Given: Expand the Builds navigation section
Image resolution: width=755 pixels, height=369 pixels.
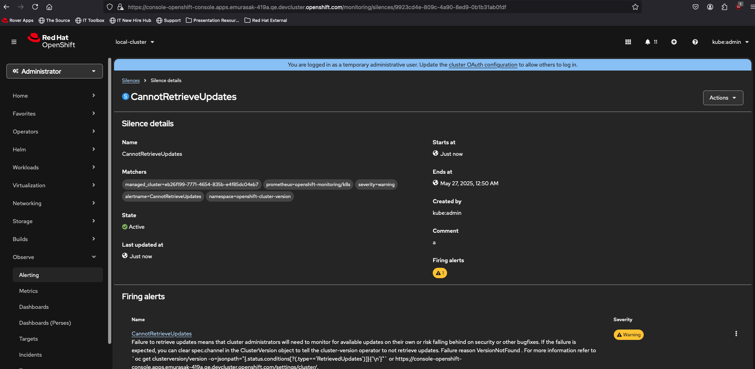Looking at the screenshot, I should pyautogui.click(x=55, y=239).
